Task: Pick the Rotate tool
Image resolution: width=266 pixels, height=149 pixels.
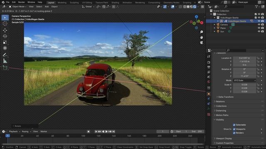Action: (5, 36)
